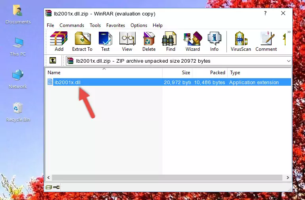Click the 10,486 bytes packed value

click(x=209, y=82)
